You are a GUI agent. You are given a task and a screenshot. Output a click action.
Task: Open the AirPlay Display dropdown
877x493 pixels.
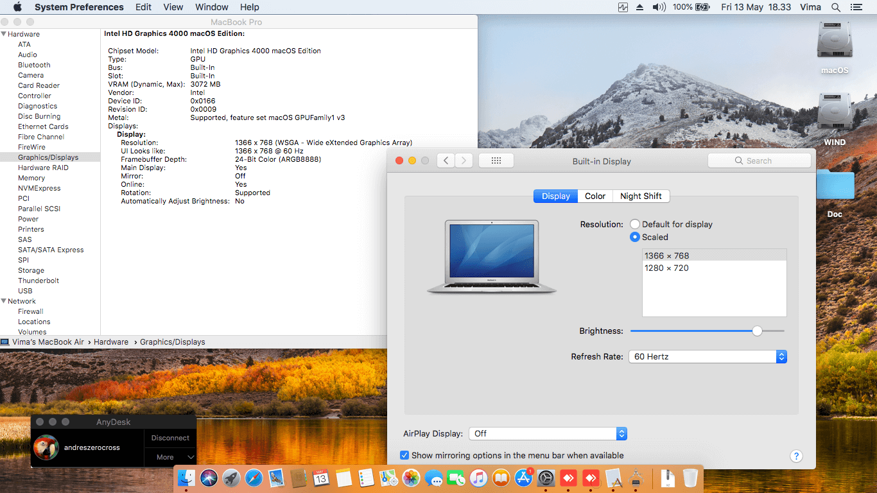pos(548,433)
